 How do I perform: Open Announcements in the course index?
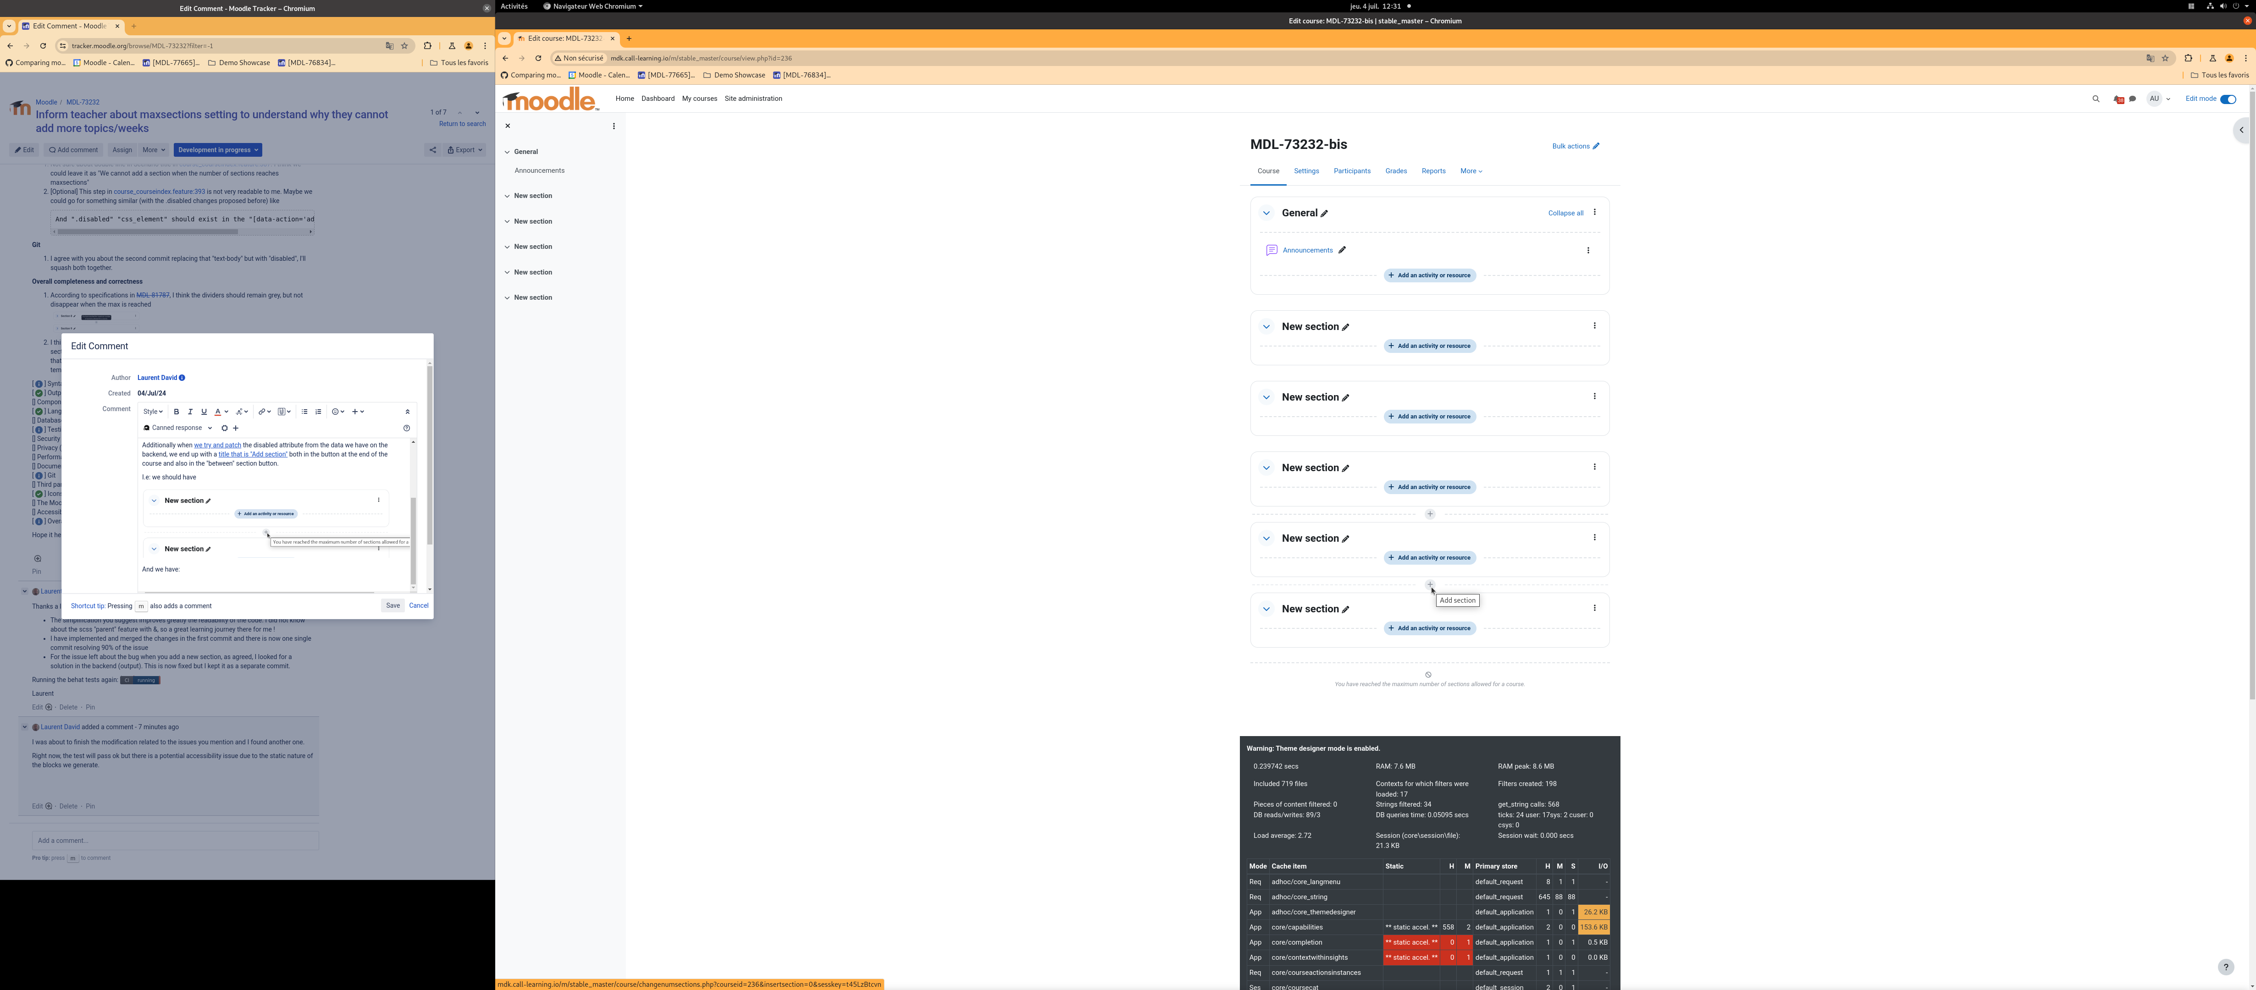tap(540, 170)
